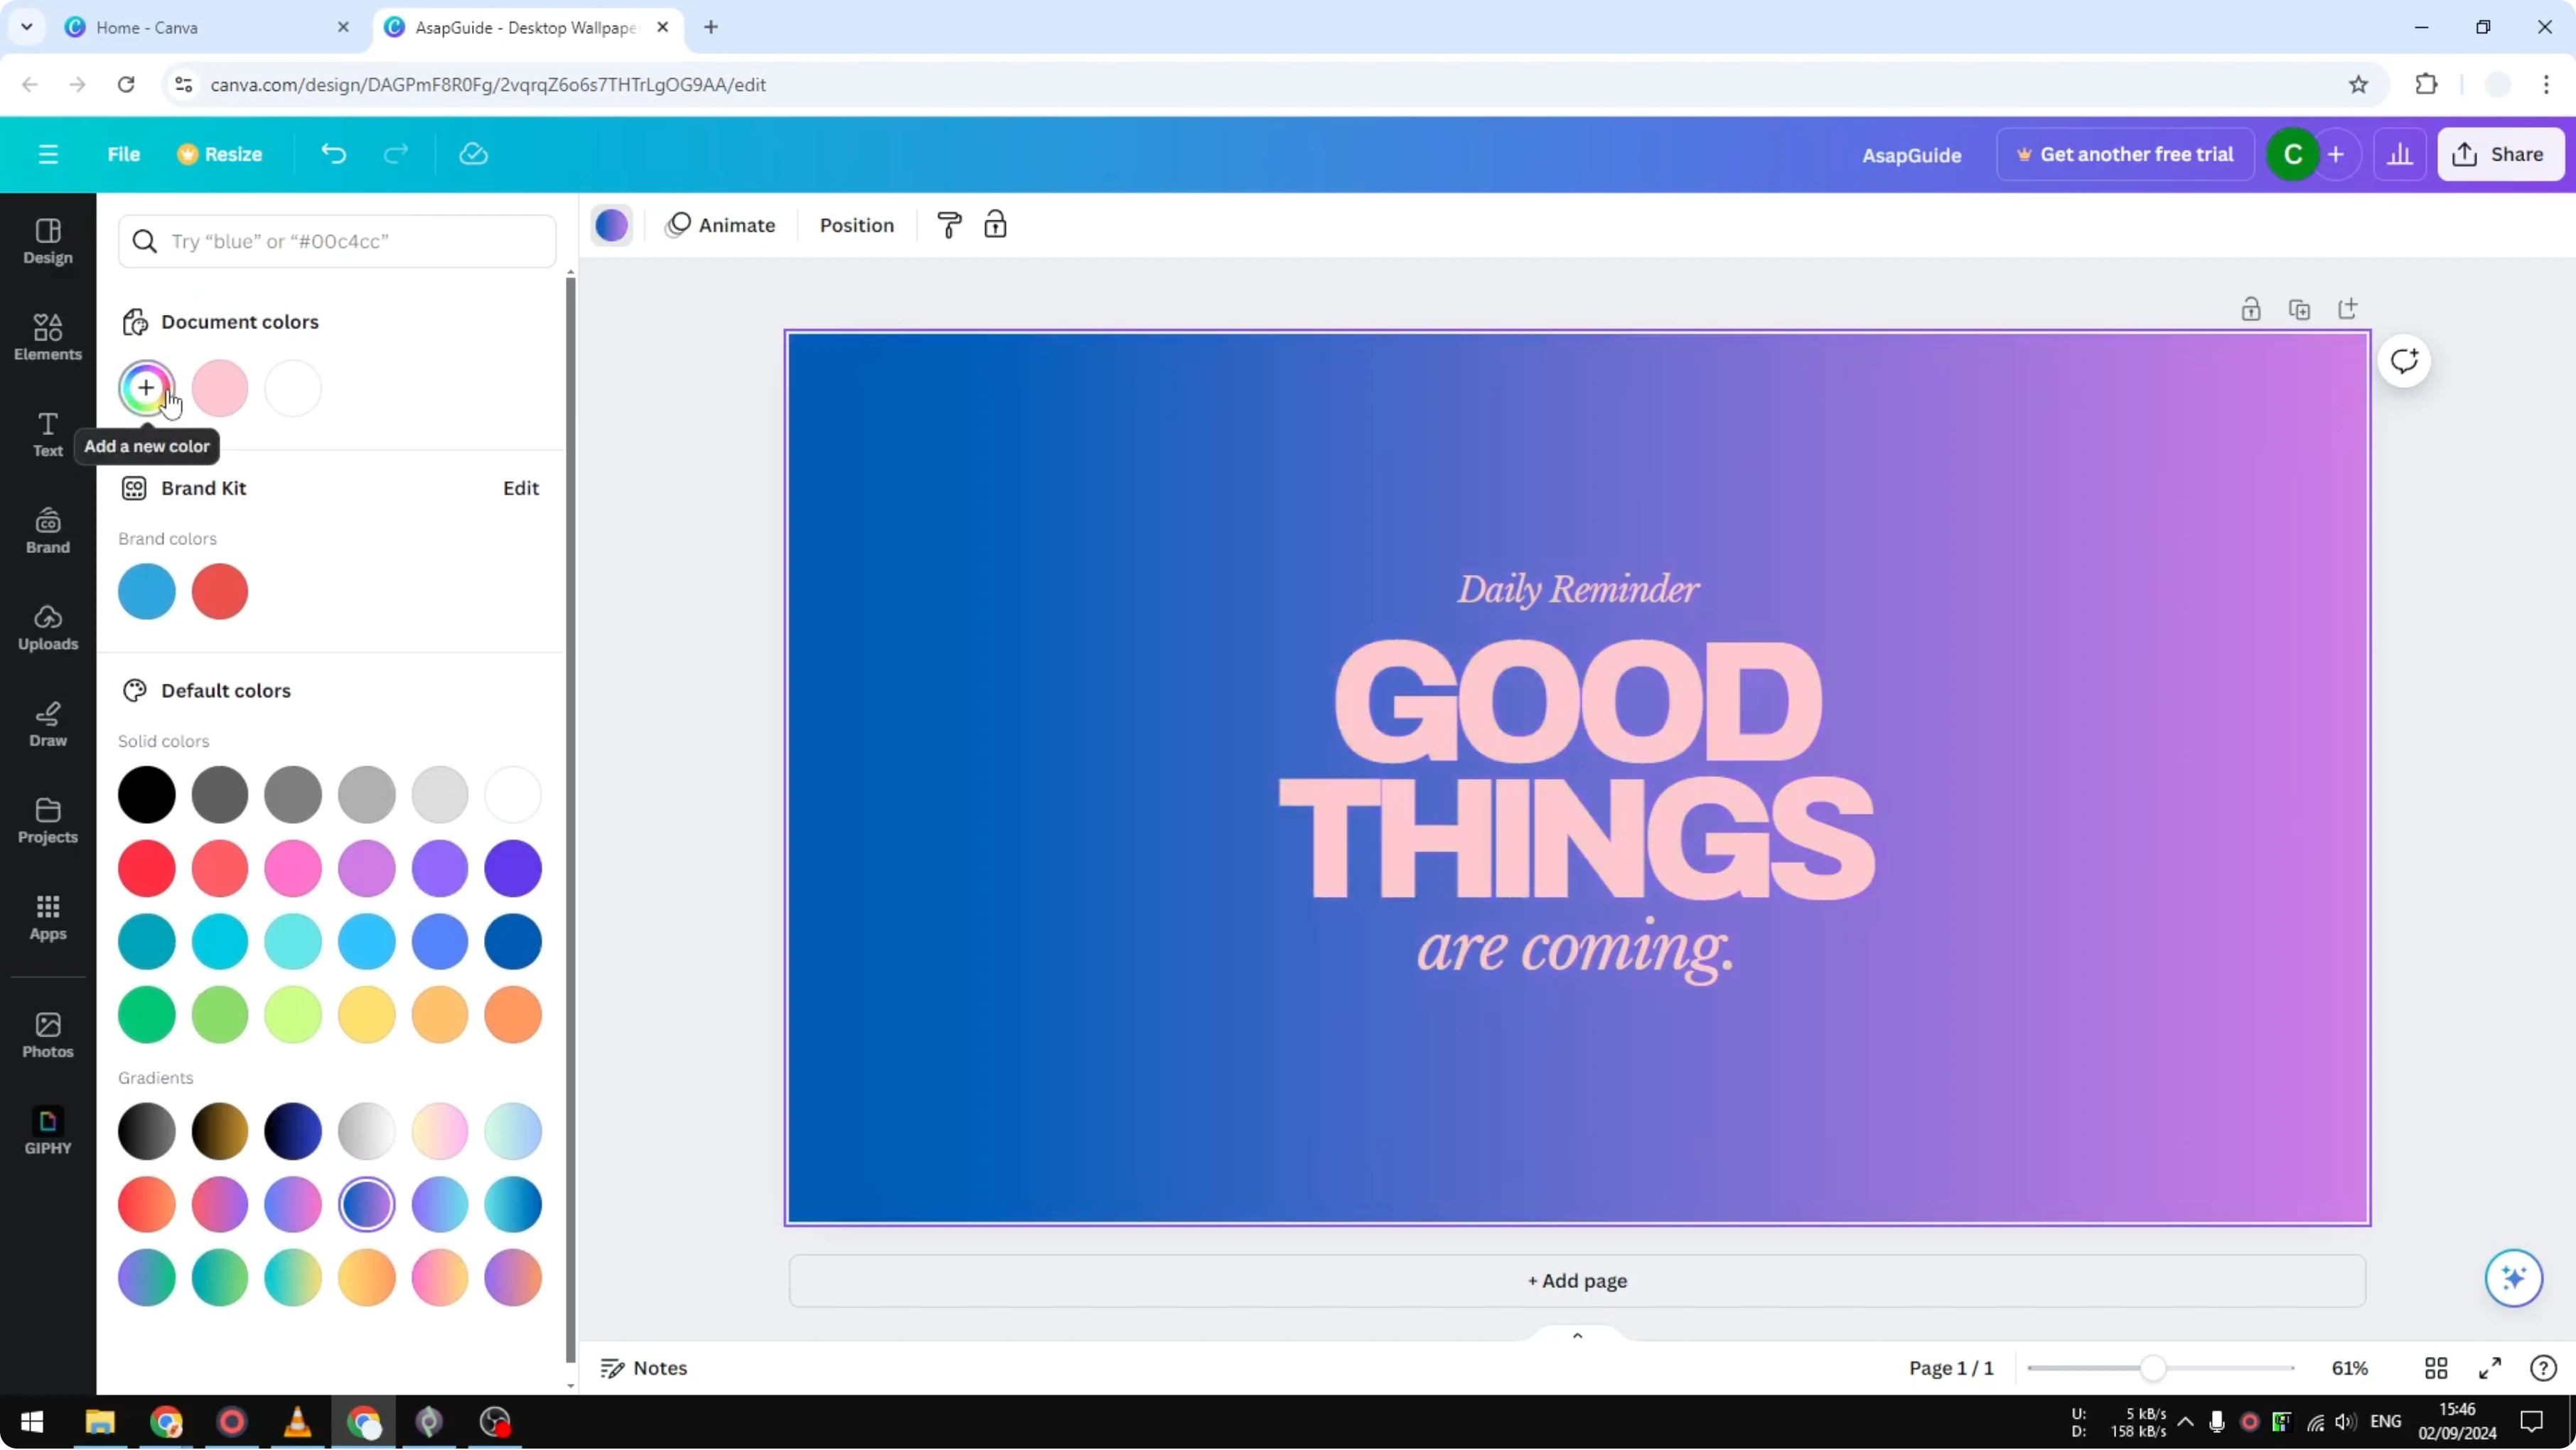Lock the page using icon above canvas
Image resolution: width=2576 pixels, height=1450 pixels.
coord(2250,309)
